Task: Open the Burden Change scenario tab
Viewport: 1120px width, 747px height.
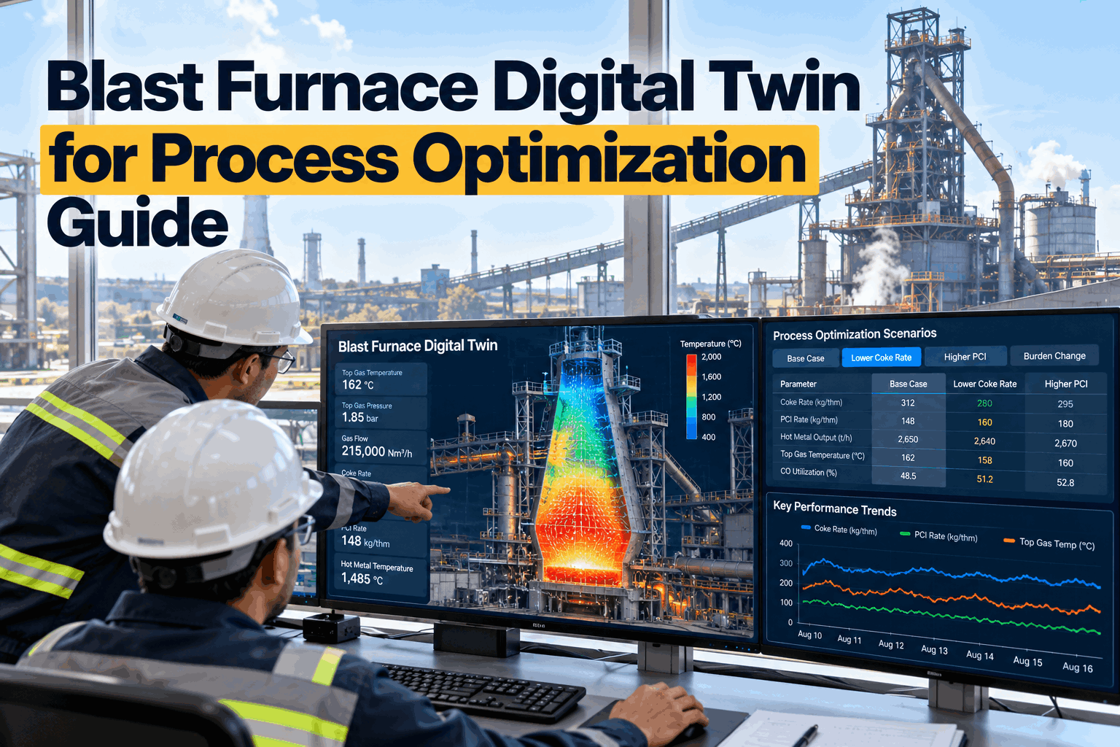Action: (x=1054, y=355)
